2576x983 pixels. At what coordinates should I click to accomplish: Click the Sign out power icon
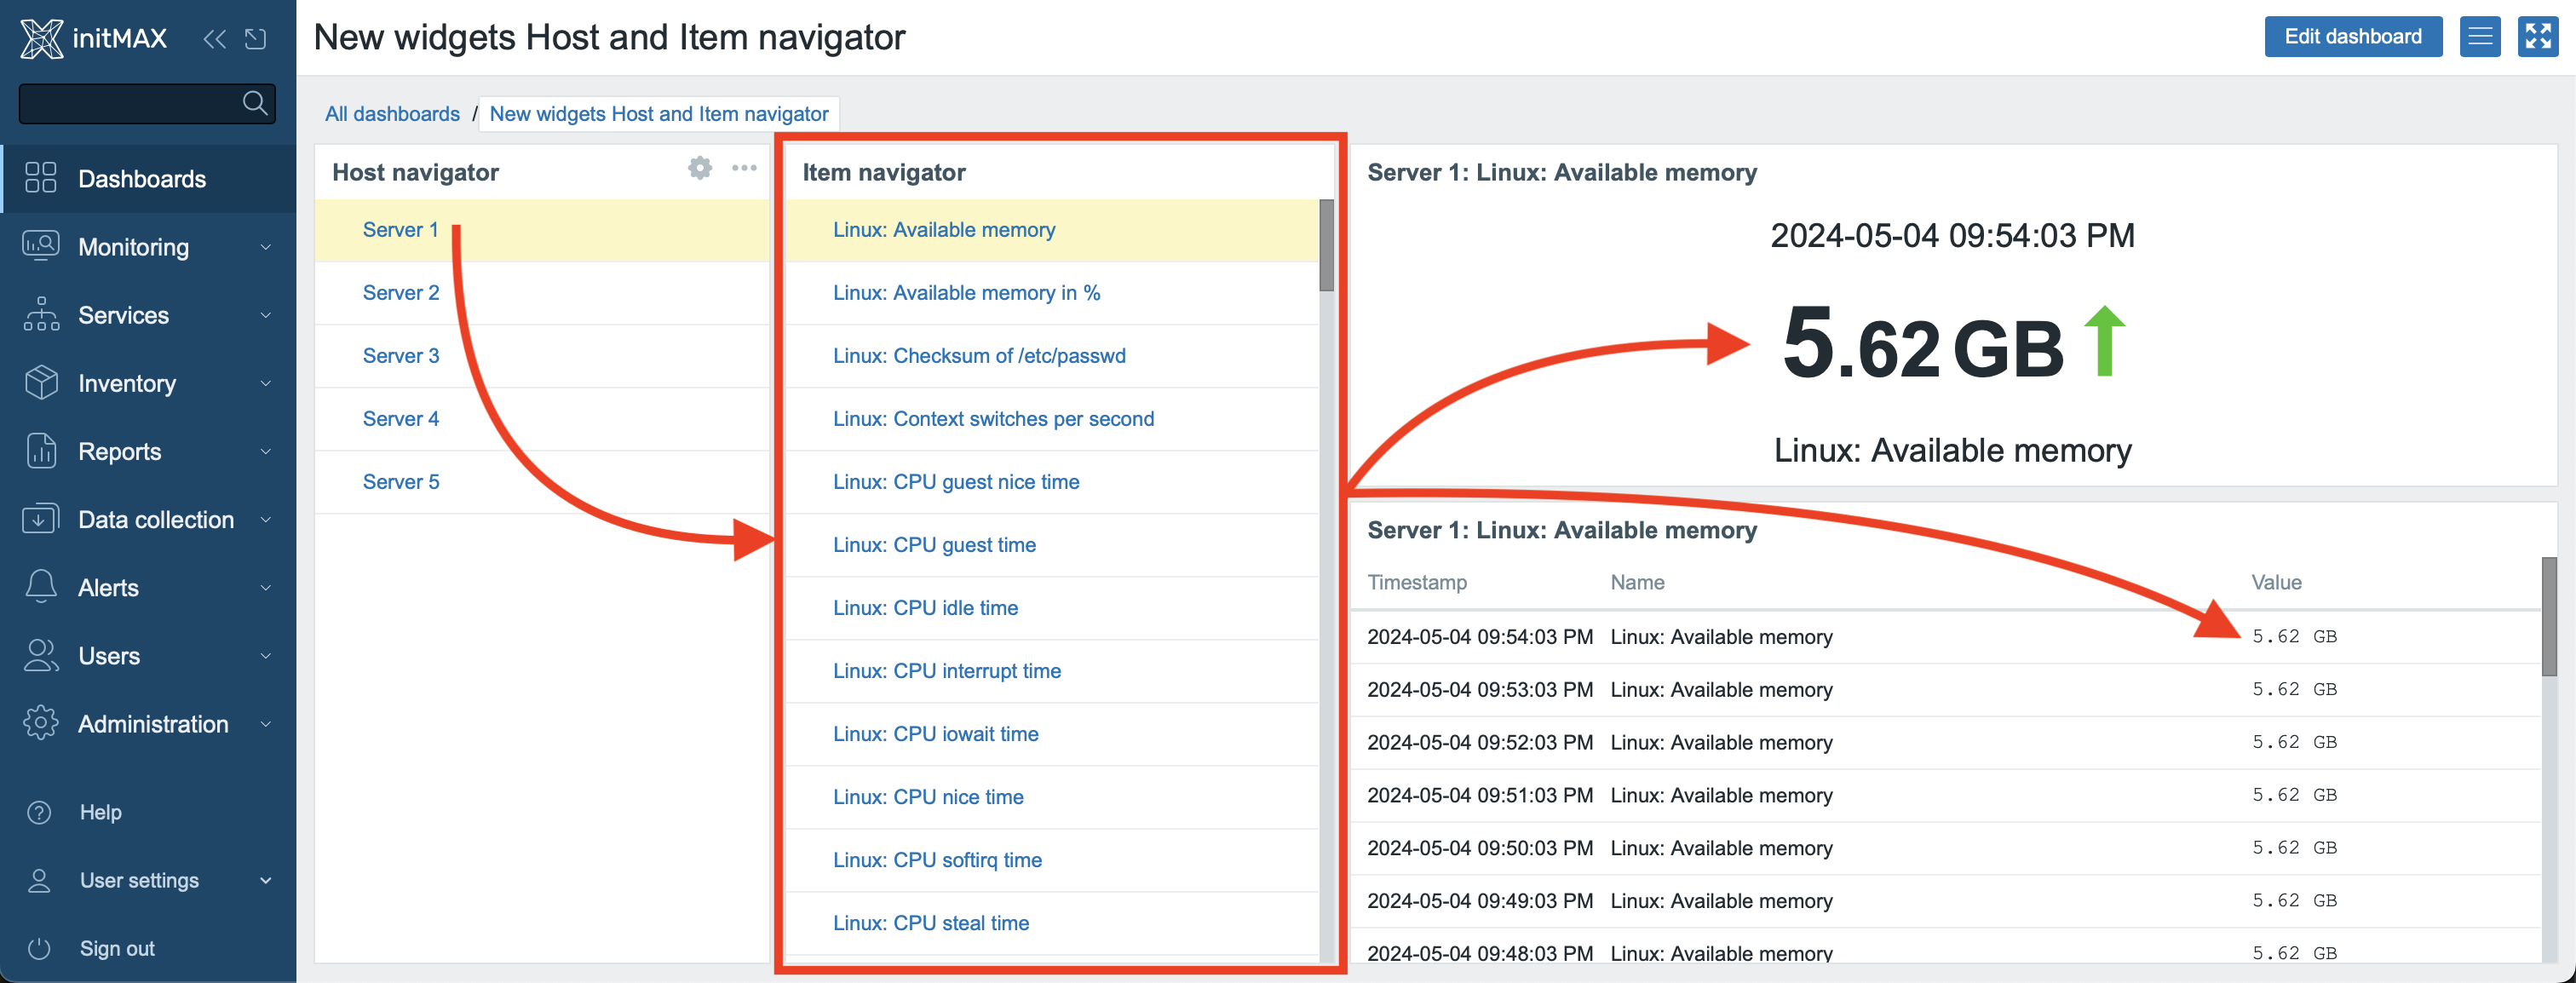pyautogui.click(x=39, y=948)
